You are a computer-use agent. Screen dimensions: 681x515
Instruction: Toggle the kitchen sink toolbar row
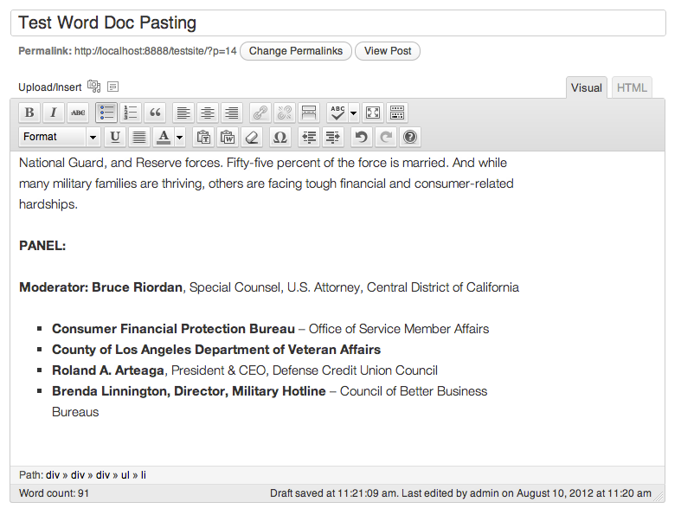(397, 113)
